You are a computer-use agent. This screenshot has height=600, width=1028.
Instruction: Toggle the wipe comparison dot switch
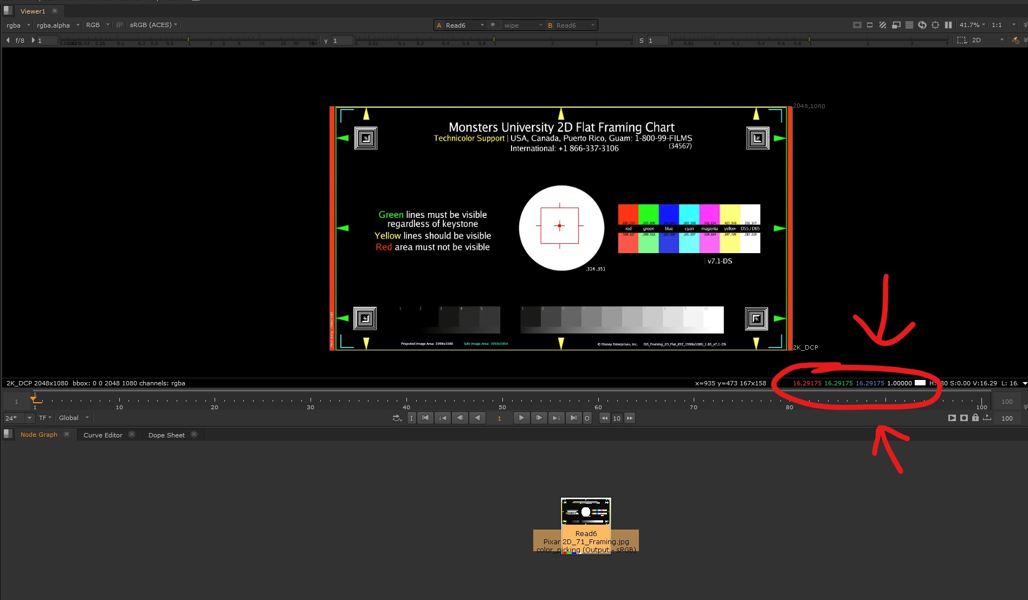coord(494,25)
